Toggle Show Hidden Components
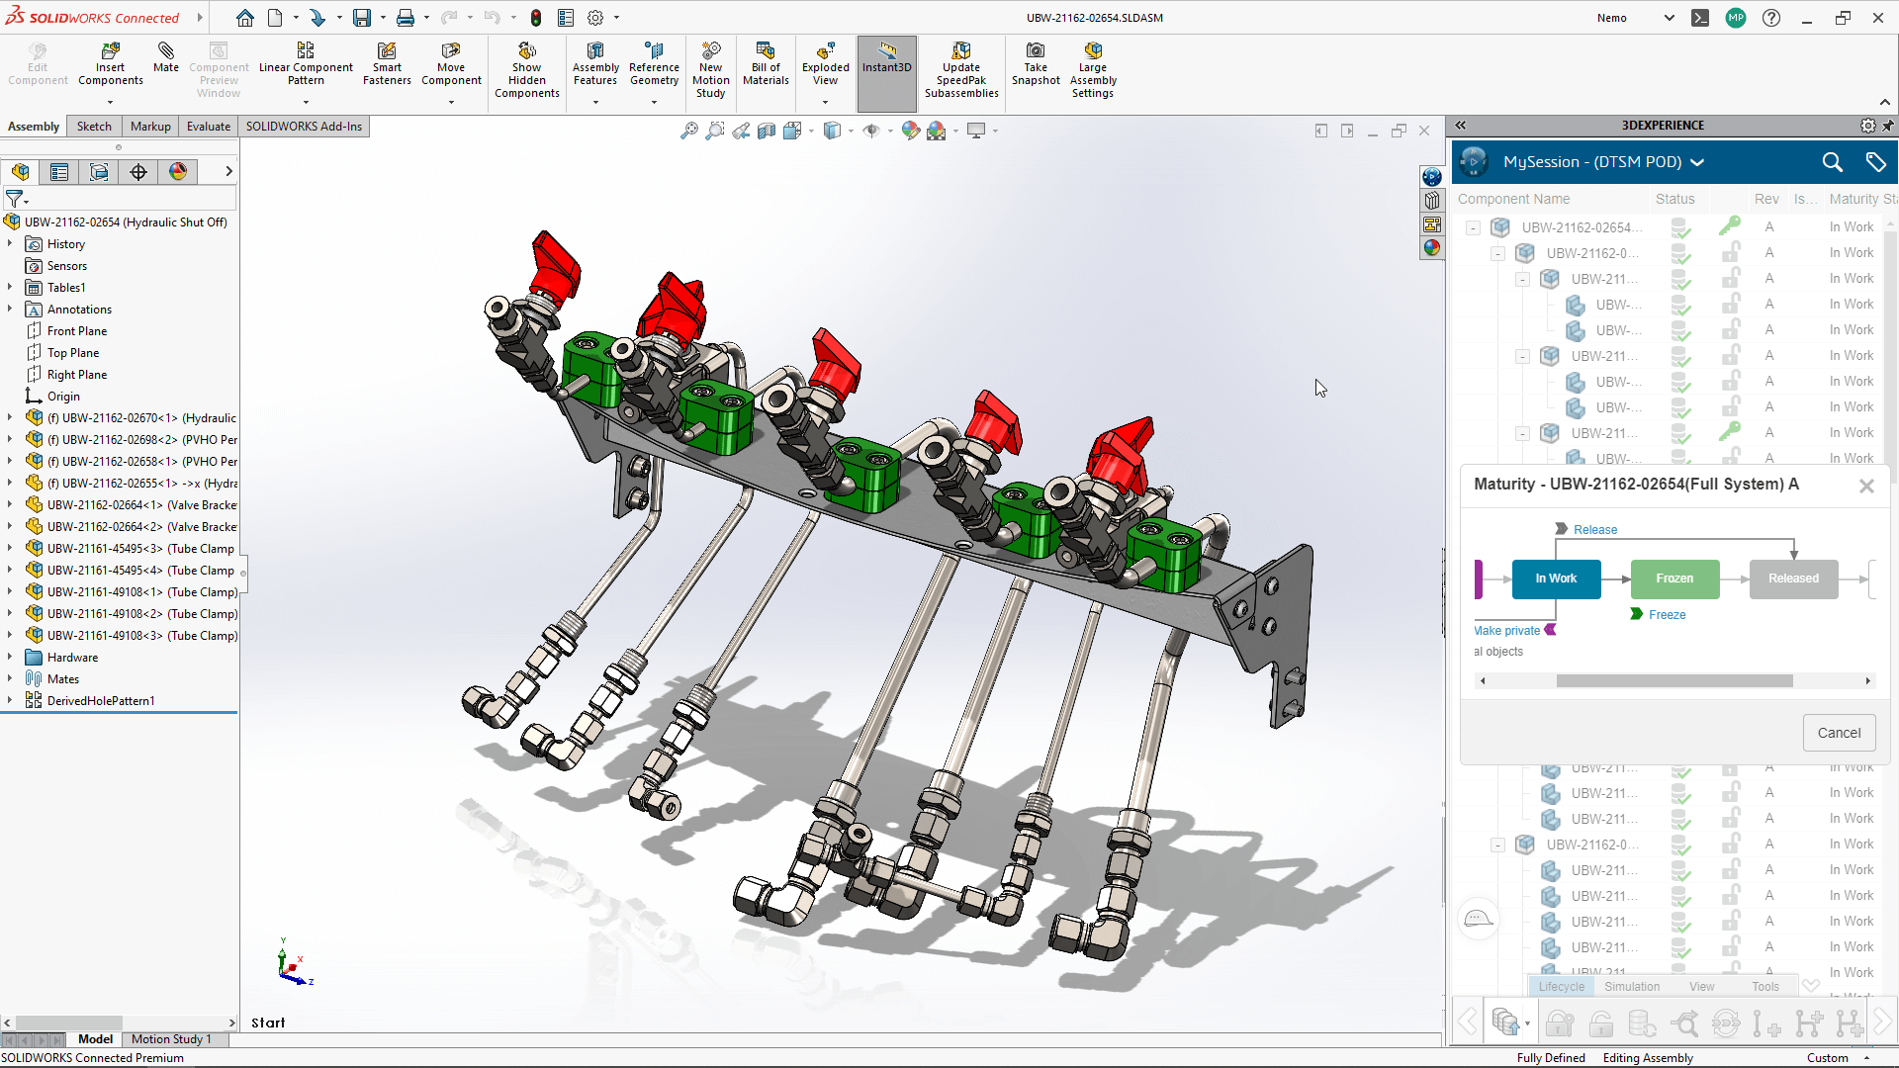The height and width of the screenshot is (1068, 1899). coord(526,69)
